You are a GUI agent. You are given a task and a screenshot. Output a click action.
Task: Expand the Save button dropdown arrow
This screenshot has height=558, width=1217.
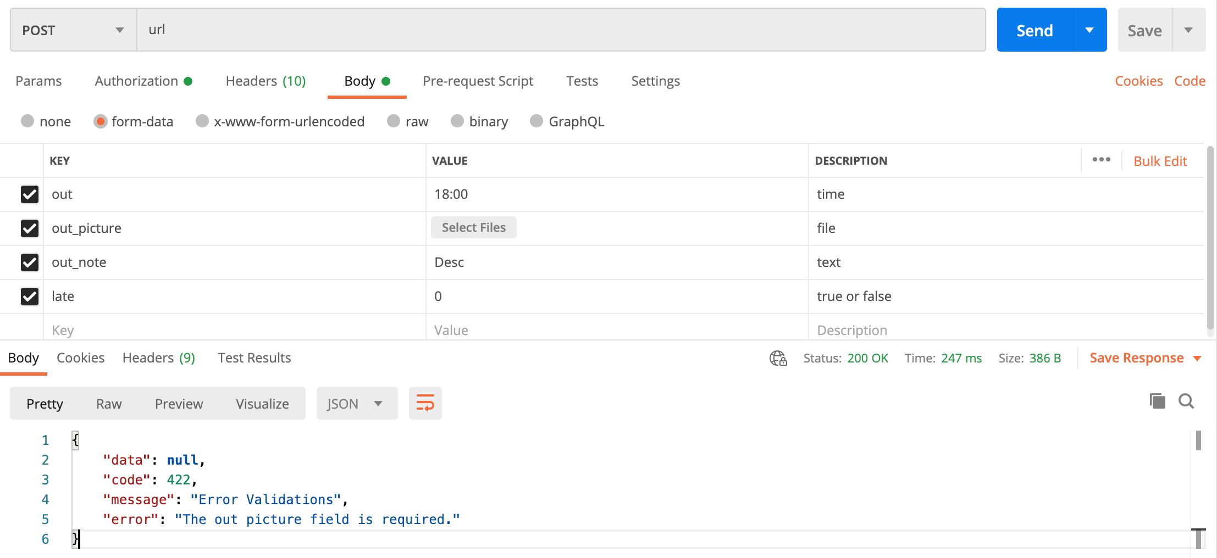click(x=1188, y=30)
